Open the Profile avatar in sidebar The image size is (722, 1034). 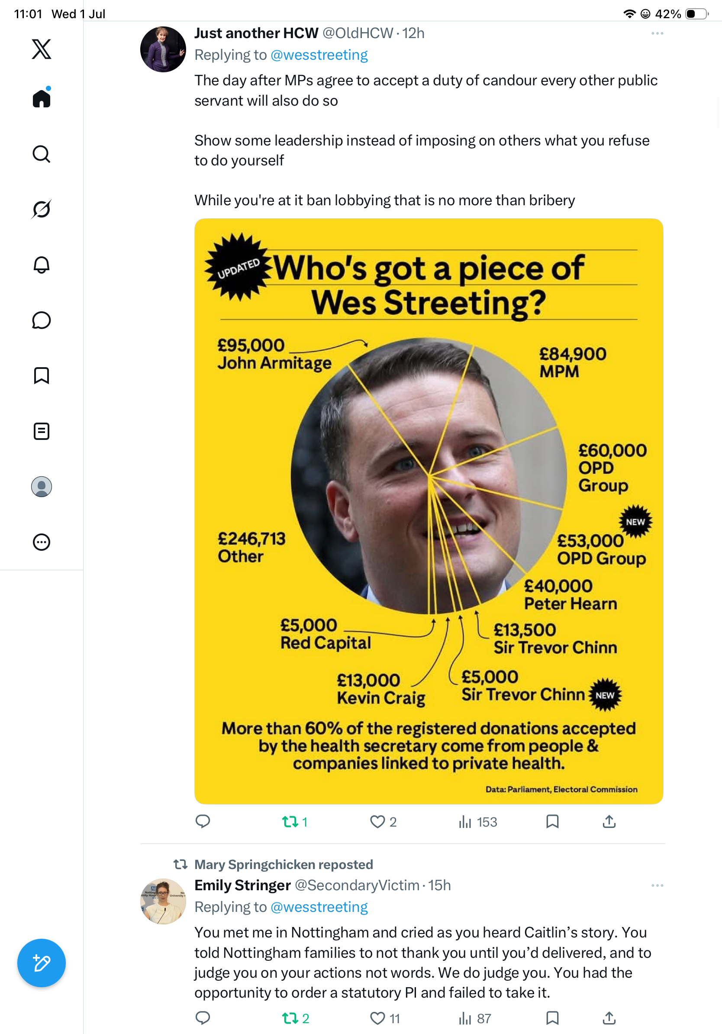pos(42,487)
